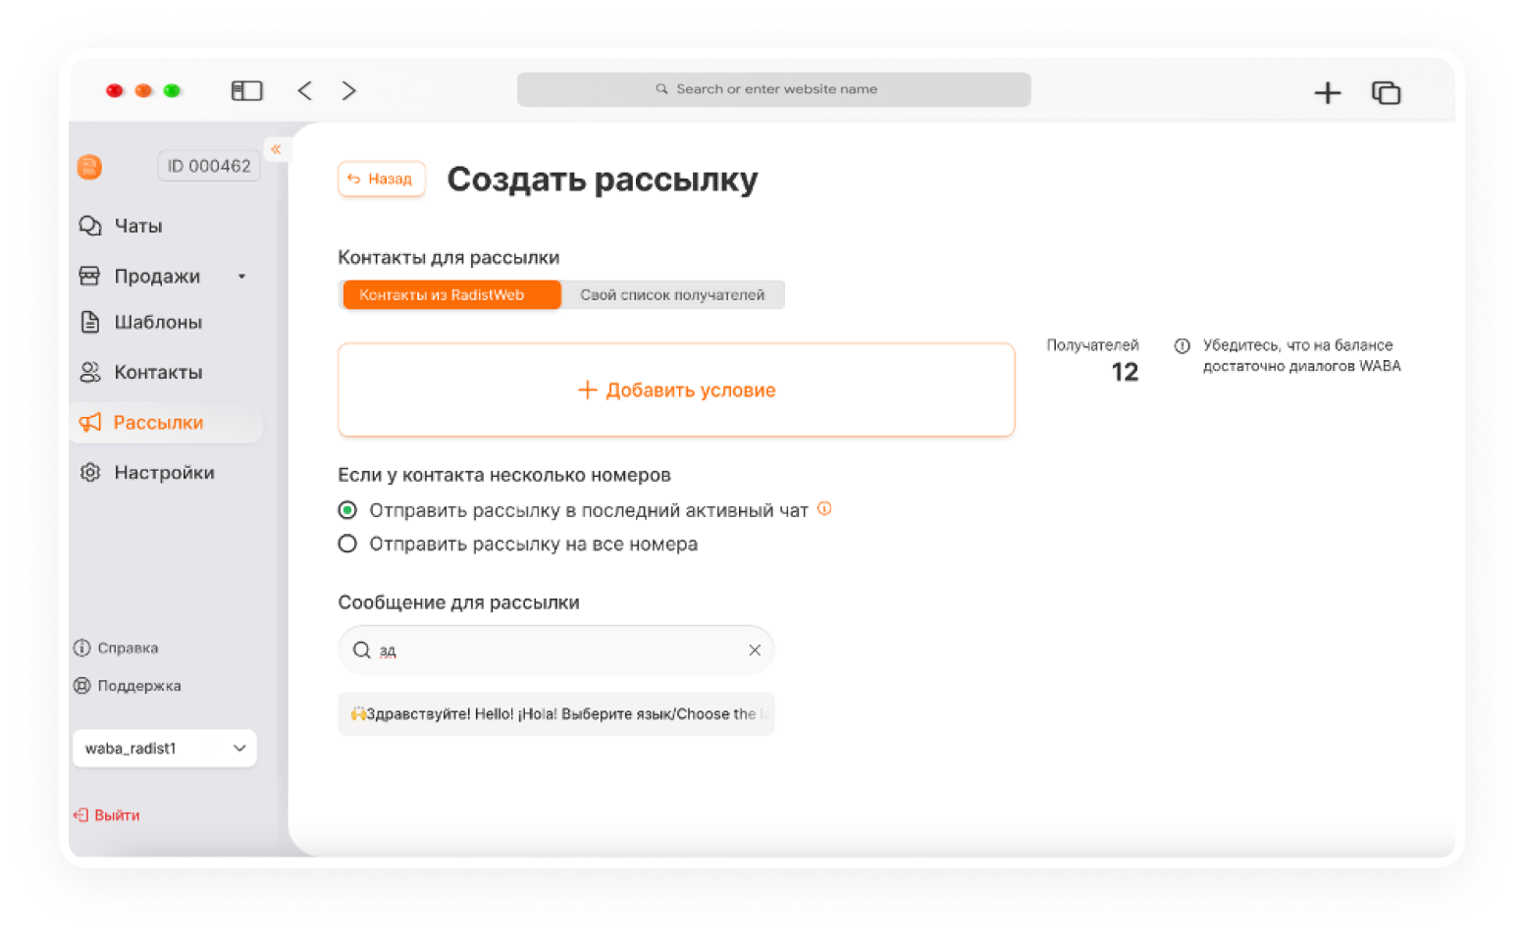Click Добавить условие to add condition
Screen dimensions: 1524x938
[676, 391]
